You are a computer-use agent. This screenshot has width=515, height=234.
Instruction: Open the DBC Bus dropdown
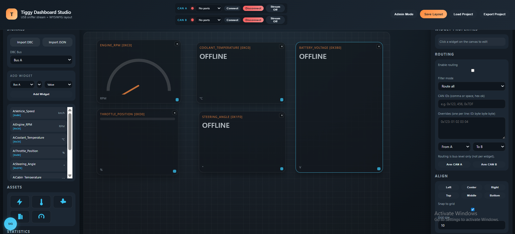coord(41,60)
